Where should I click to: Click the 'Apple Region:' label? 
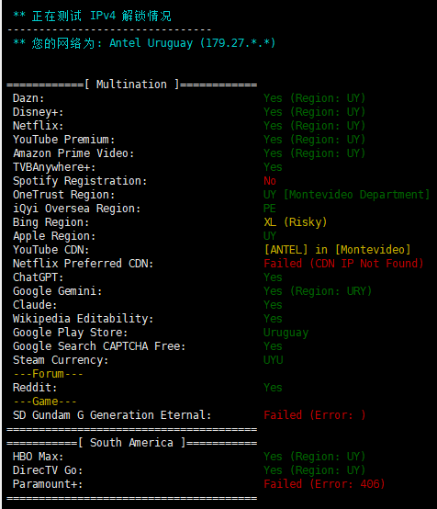click(54, 236)
